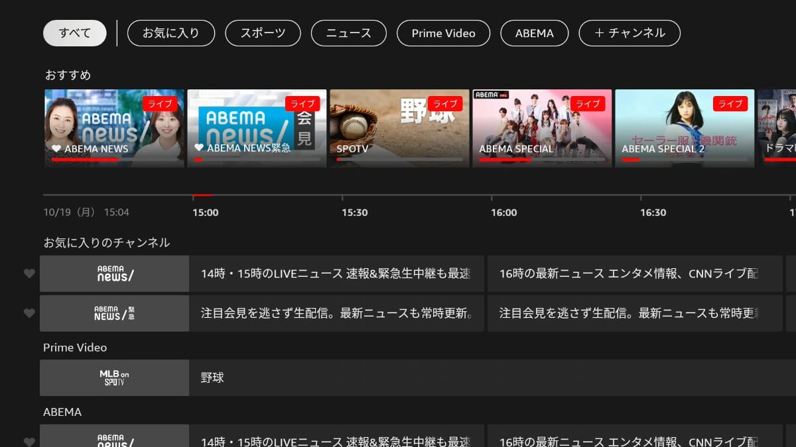Open the お気に入り filter
This screenshot has height=447, width=796.
point(170,33)
